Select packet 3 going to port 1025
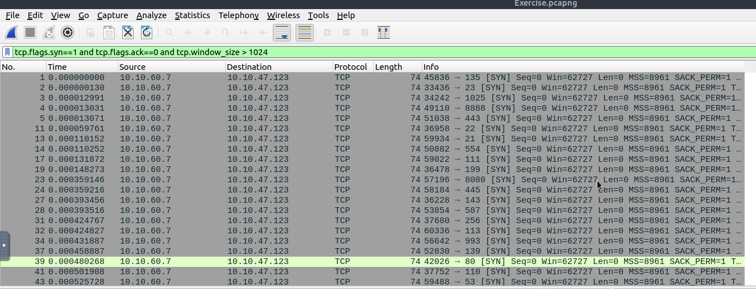Image resolution: width=756 pixels, height=289 pixels. click(371, 98)
